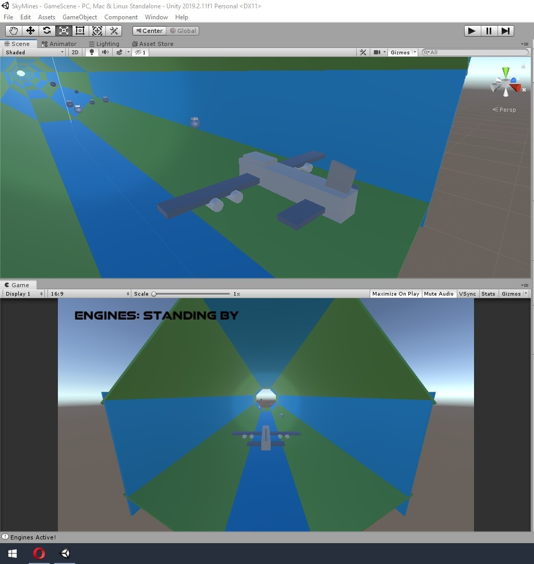Open Scene view component tools icon
Viewport: 534px width, 564px height.
pyautogui.click(x=363, y=52)
